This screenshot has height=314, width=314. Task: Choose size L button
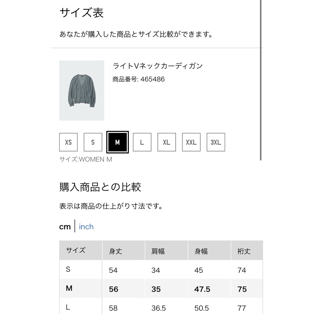[x=142, y=142]
